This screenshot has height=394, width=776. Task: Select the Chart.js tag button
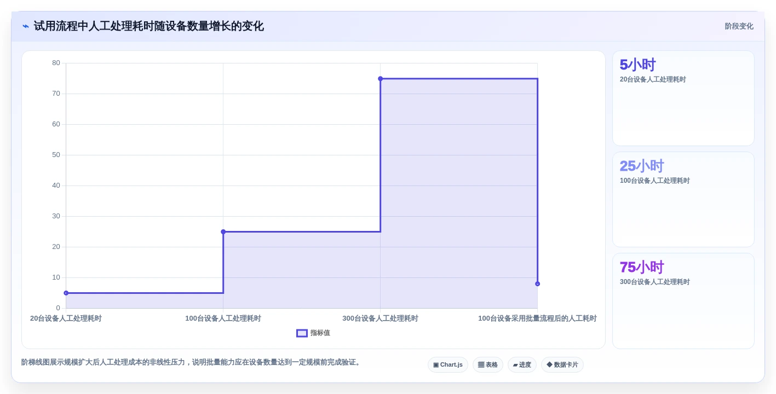(x=447, y=365)
